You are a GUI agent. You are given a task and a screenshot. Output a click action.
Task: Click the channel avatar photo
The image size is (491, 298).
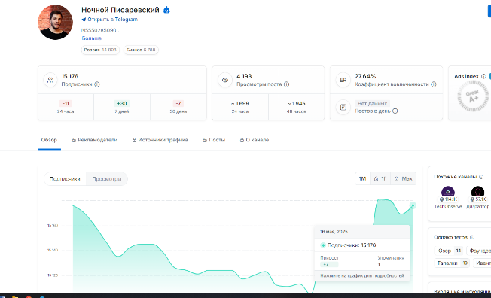coord(55,22)
